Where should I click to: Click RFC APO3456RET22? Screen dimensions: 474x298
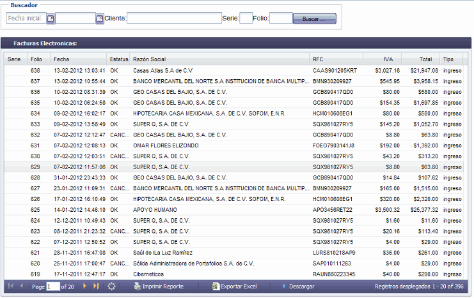pyautogui.click(x=332, y=210)
